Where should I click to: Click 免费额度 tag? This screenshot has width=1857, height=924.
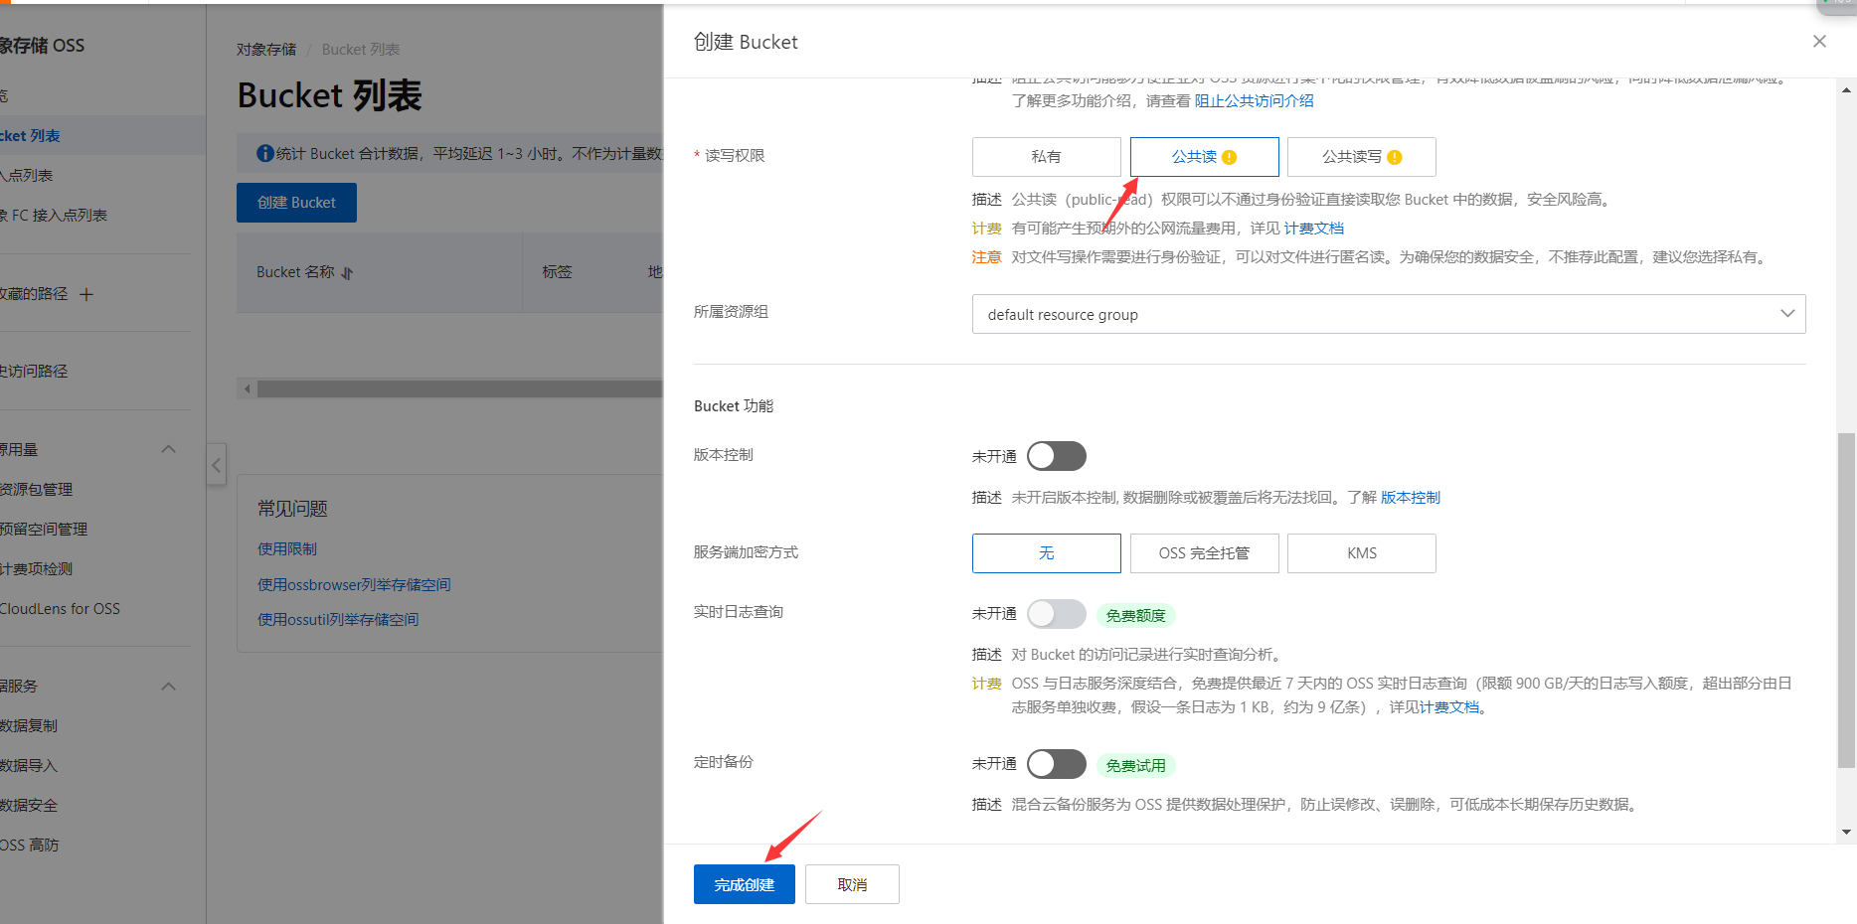1135,615
